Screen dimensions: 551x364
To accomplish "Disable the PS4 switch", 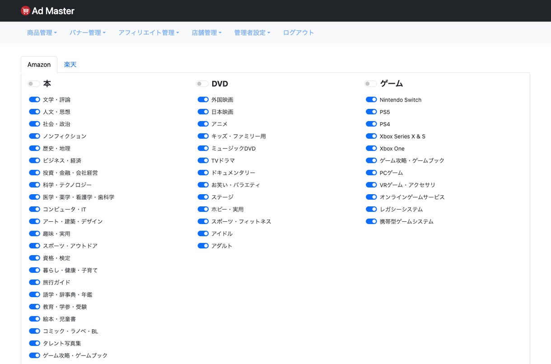I will click(x=372, y=124).
